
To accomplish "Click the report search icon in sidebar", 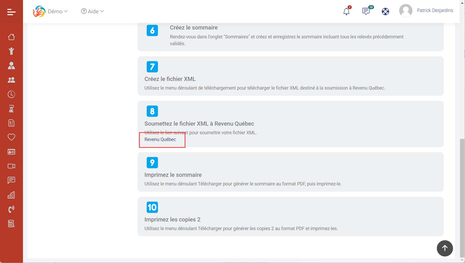I will (11, 224).
